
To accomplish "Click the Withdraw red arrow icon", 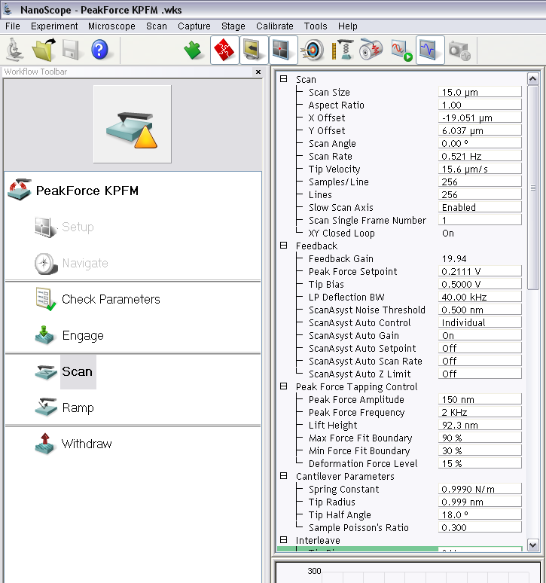I will 45,444.
